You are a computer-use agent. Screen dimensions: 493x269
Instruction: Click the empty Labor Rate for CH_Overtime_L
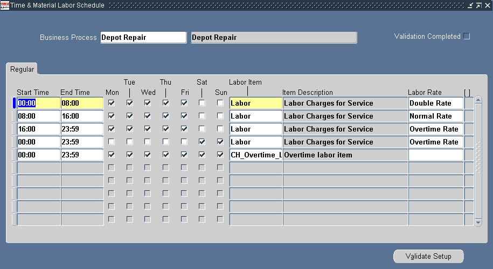(436, 155)
